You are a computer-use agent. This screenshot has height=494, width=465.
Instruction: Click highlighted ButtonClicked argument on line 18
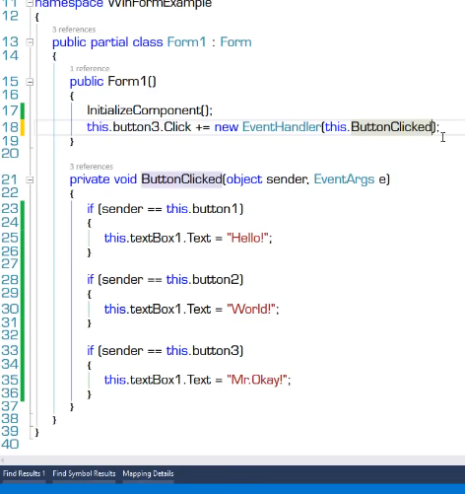[x=391, y=127]
